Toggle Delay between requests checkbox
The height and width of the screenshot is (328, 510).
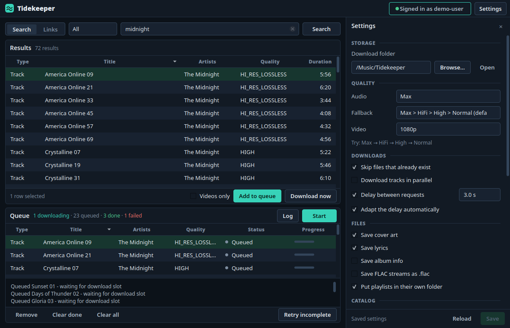point(354,195)
